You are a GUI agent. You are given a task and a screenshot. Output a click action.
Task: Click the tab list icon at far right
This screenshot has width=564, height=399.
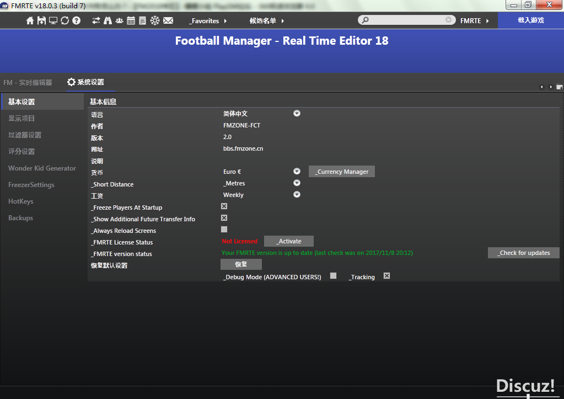[560, 87]
